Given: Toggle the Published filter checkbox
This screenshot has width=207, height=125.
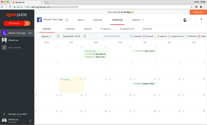Looking at the screenshot, I should (186, 36).
